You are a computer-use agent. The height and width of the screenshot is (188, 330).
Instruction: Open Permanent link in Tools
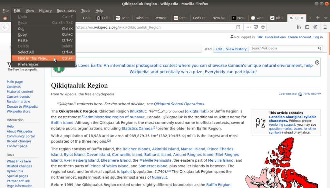[18, 181]
